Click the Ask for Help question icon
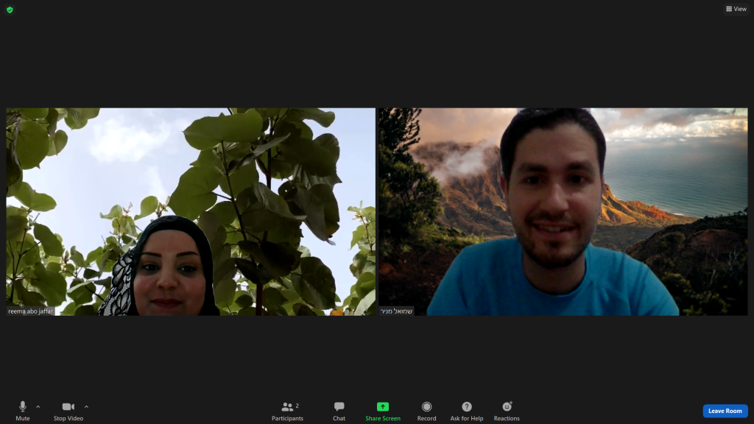The height and width of the screenshot is (424, 754). pyautogui.click(x=467, y=407)
